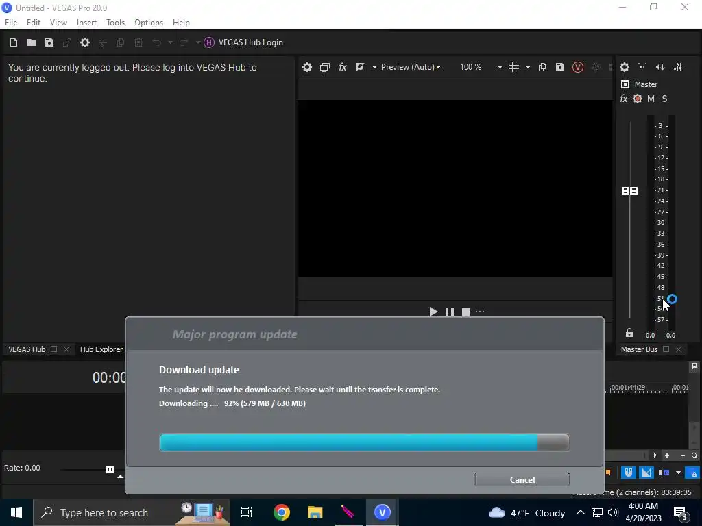Save the preview snapshot to a file
The image size is (702, 526).
559,67
